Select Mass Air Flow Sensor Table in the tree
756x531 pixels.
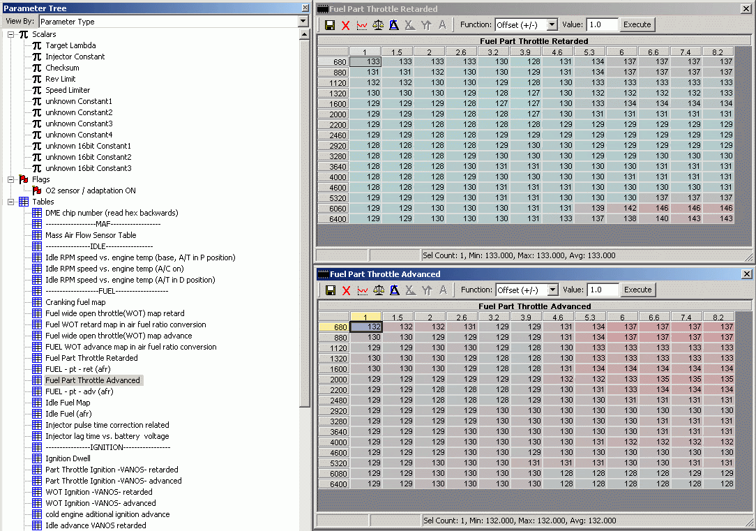click(x=91, y=235)
